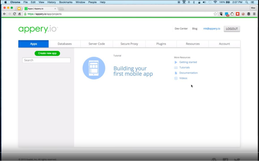Viewport: 259px width, 161px height.
Task: Open the Documentation page icon
Action: tap(176, 73)
